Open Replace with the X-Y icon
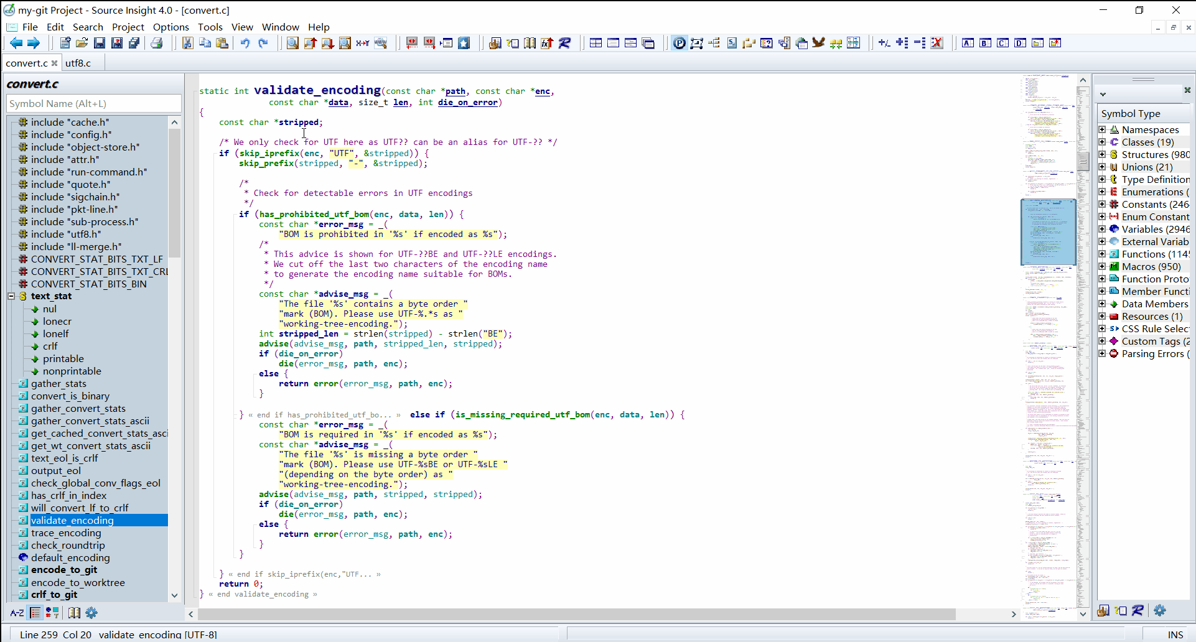This screenshot has width=1196, height=642. (x=362, y=43)
